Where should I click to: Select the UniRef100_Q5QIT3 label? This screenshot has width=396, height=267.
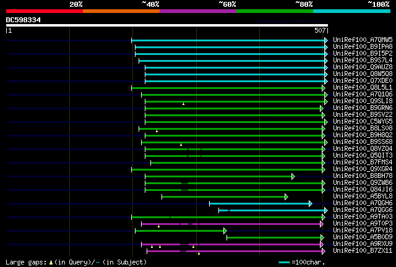(363, 156)
